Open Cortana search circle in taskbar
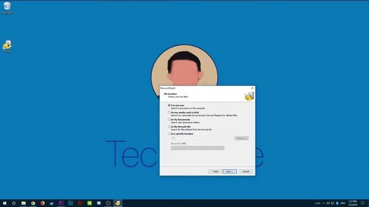 pos(14,203)
